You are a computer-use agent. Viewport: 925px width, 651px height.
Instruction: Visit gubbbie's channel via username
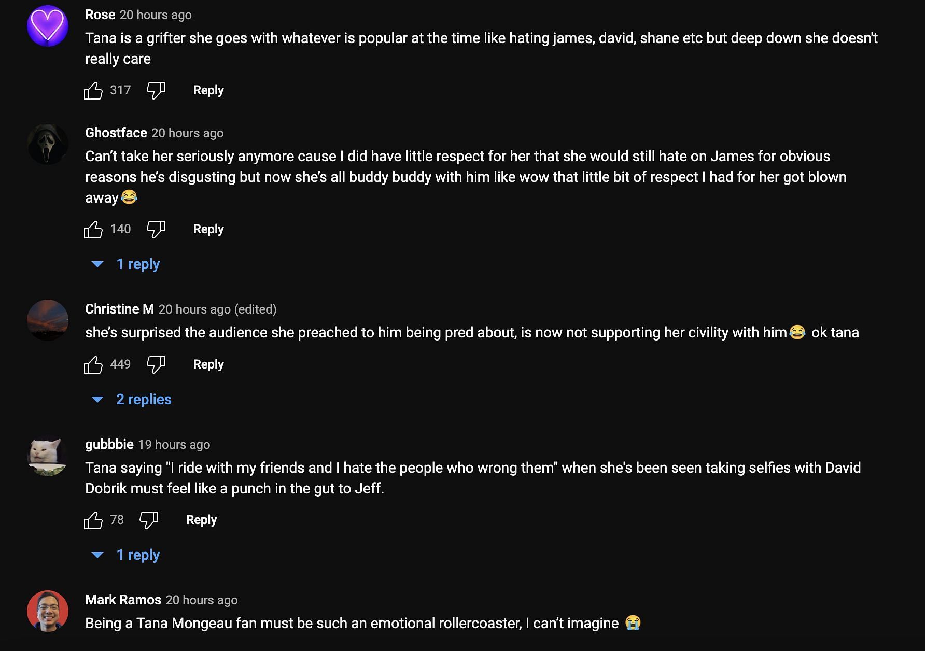109,444
